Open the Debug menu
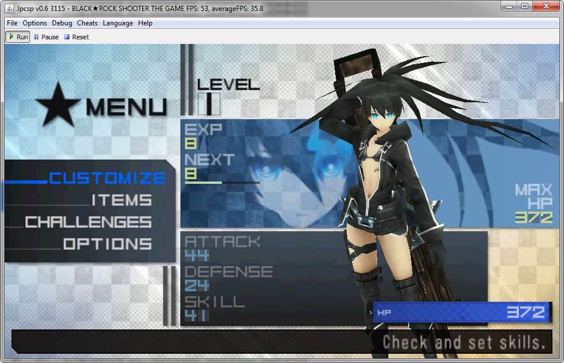Image resolution: width=564 pixels, height=363 pixels. click(x=62, y=23)
